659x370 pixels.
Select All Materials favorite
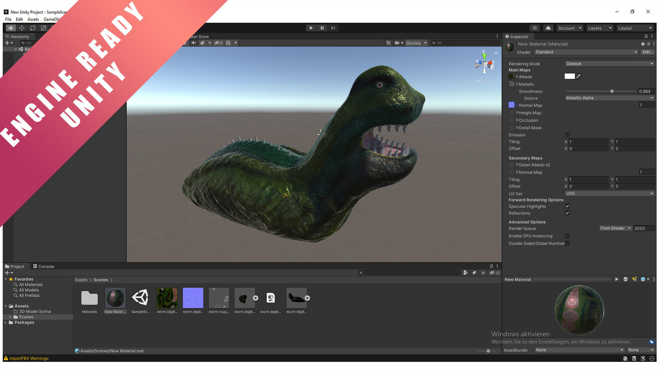[31, 285]
